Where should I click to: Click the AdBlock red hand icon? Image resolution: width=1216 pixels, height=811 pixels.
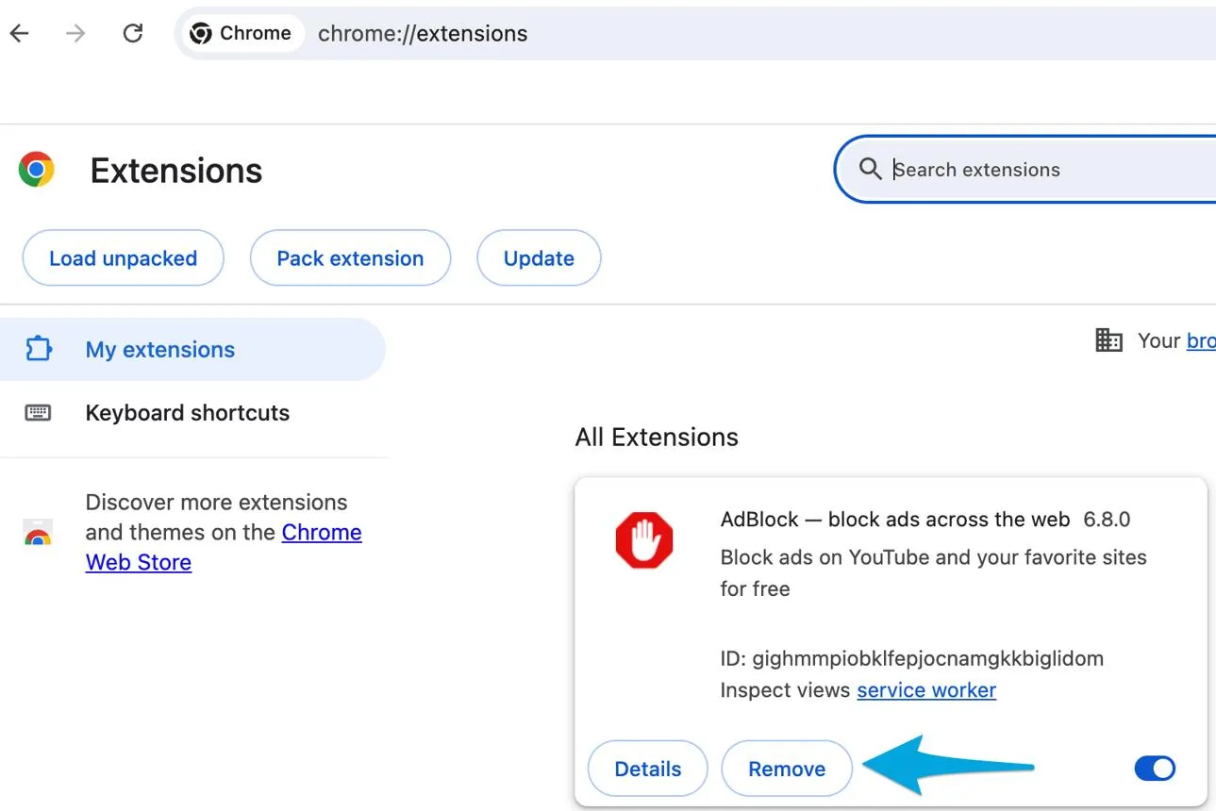click(x=644, y=540)
